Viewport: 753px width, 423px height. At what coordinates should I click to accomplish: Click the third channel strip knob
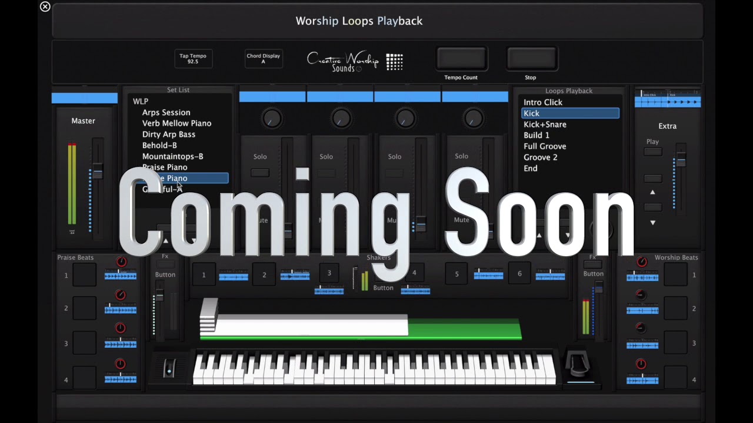click(x=405, y=119)
